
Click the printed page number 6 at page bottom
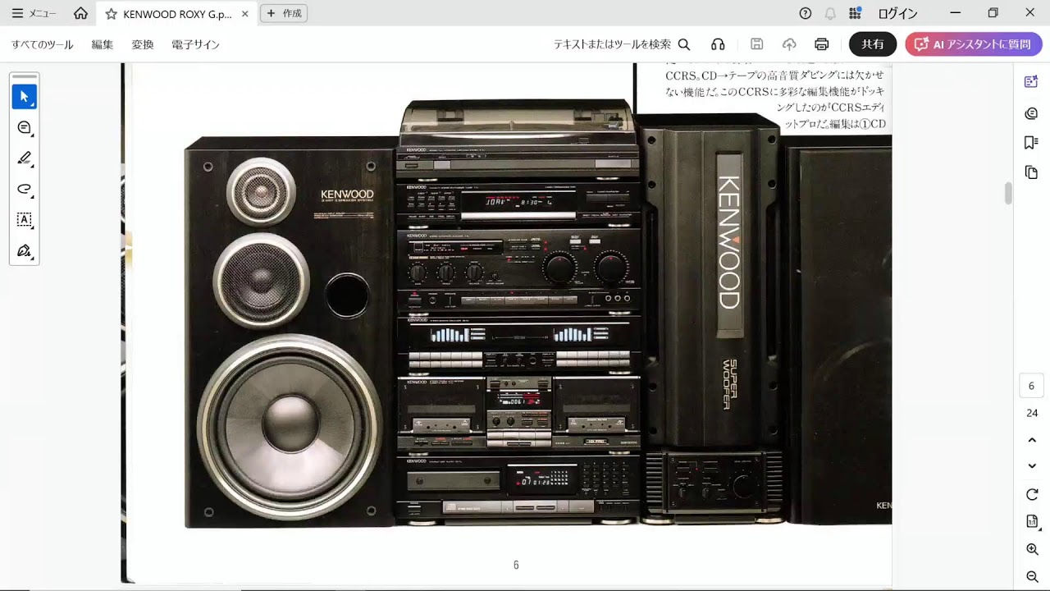click(516, 565)
